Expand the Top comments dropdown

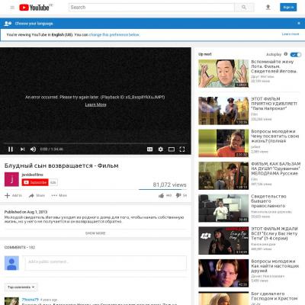coord(21,287)
